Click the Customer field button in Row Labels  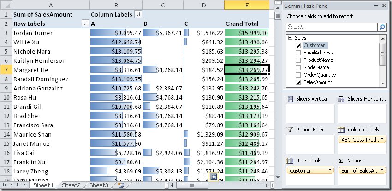pos(309,170)
